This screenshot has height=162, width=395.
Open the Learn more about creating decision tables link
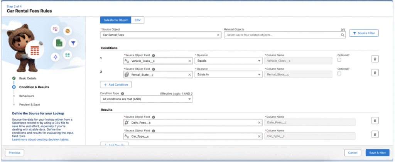pos(41,139)
